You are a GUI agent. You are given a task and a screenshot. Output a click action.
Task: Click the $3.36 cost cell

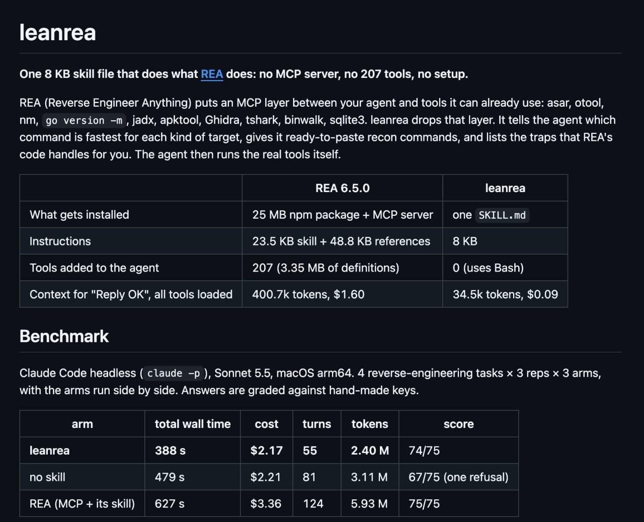tap(267, 503)
